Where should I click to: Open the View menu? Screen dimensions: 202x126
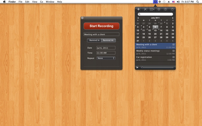click(35, 2)
